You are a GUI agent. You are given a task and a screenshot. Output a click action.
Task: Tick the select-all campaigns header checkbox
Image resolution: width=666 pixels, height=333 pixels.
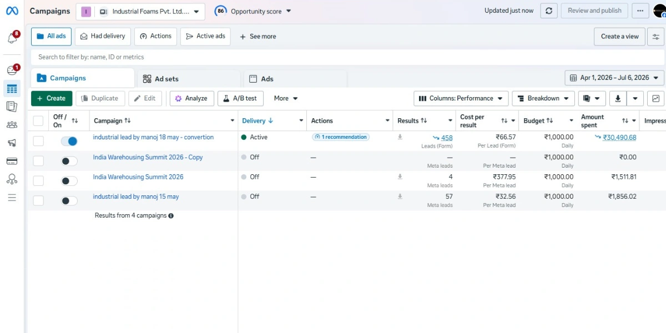(x=38, y=121)
